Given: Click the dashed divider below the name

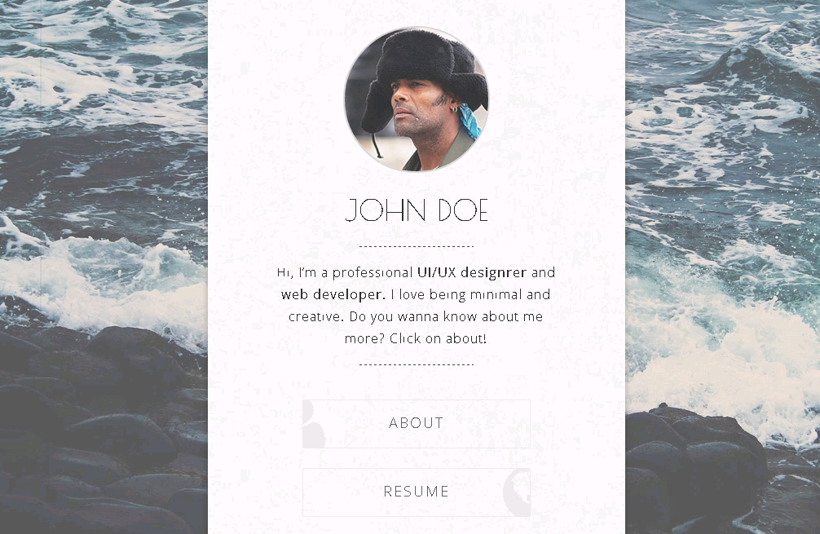Looking at the screenshot, I should click(417, 246).
